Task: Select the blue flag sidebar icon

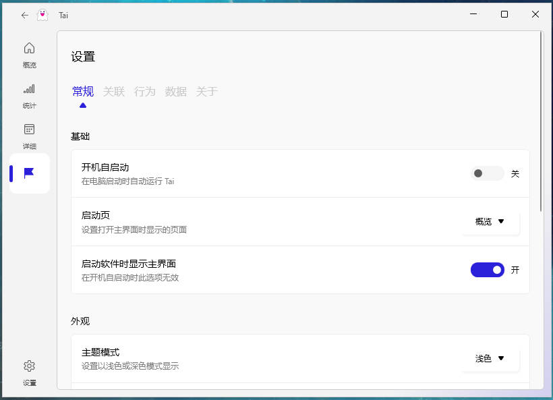Action: pyautogui.click(x=29, y=173)
